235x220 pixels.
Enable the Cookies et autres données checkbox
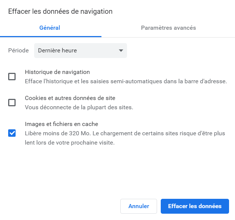(x=12, y=103)
